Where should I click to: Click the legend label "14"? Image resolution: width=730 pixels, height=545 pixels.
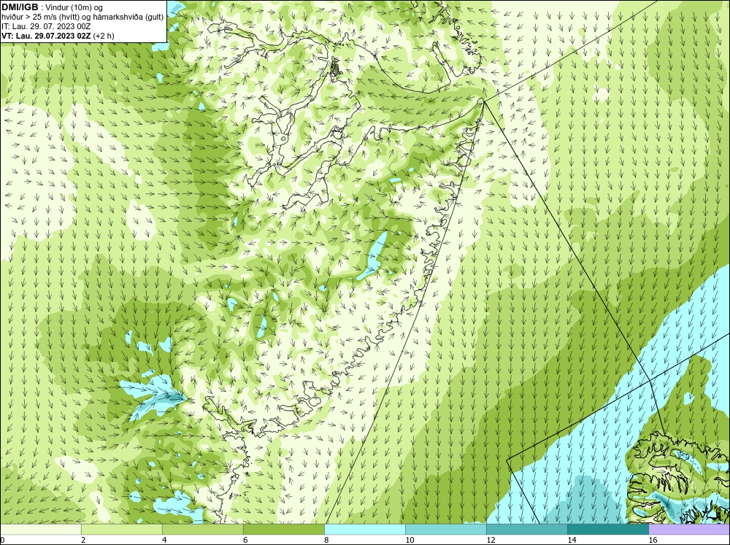[572, 540]
